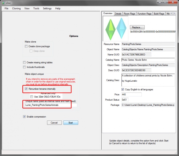Toggle Create missing string tables
This screenshot has width=179, height=156.
pos(24,62)
